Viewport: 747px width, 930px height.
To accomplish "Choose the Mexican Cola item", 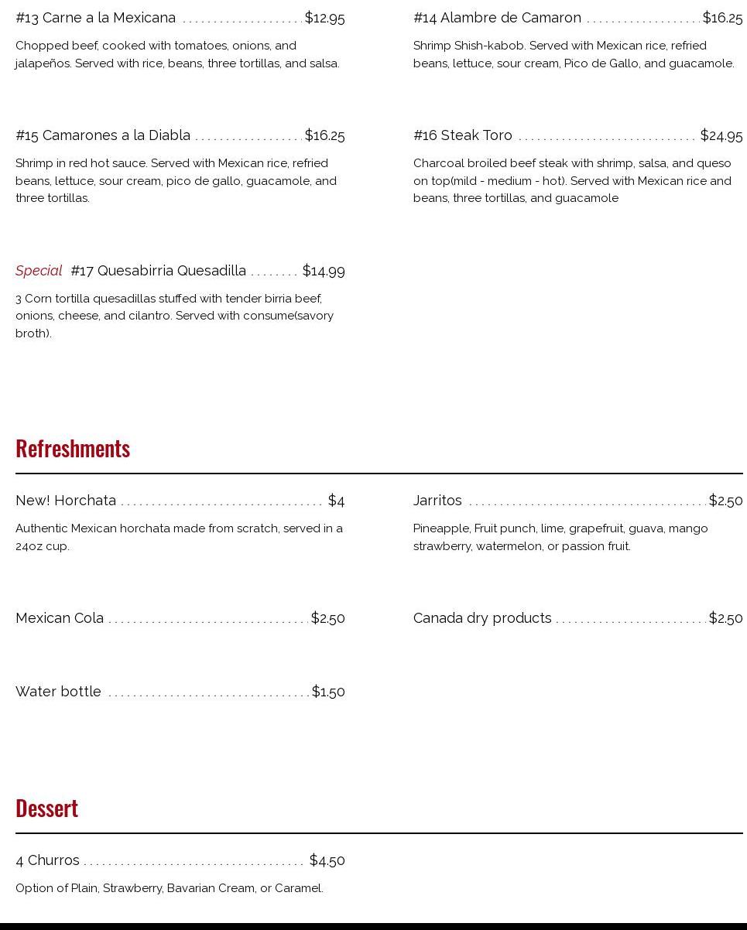I will 60,618.
